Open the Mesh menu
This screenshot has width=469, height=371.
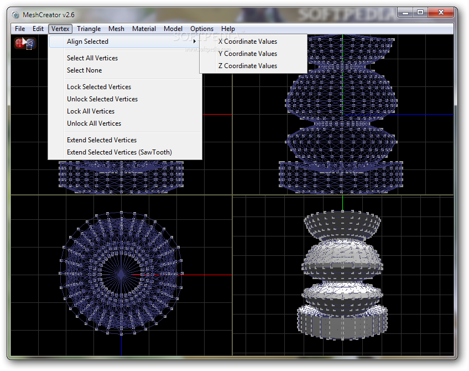tap(116, 29)
